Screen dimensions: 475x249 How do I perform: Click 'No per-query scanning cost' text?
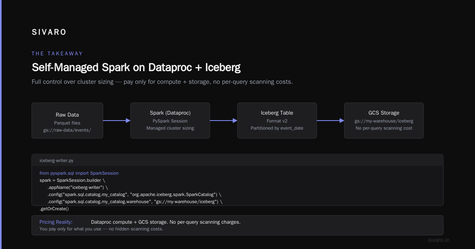click(x=384, y=128)
